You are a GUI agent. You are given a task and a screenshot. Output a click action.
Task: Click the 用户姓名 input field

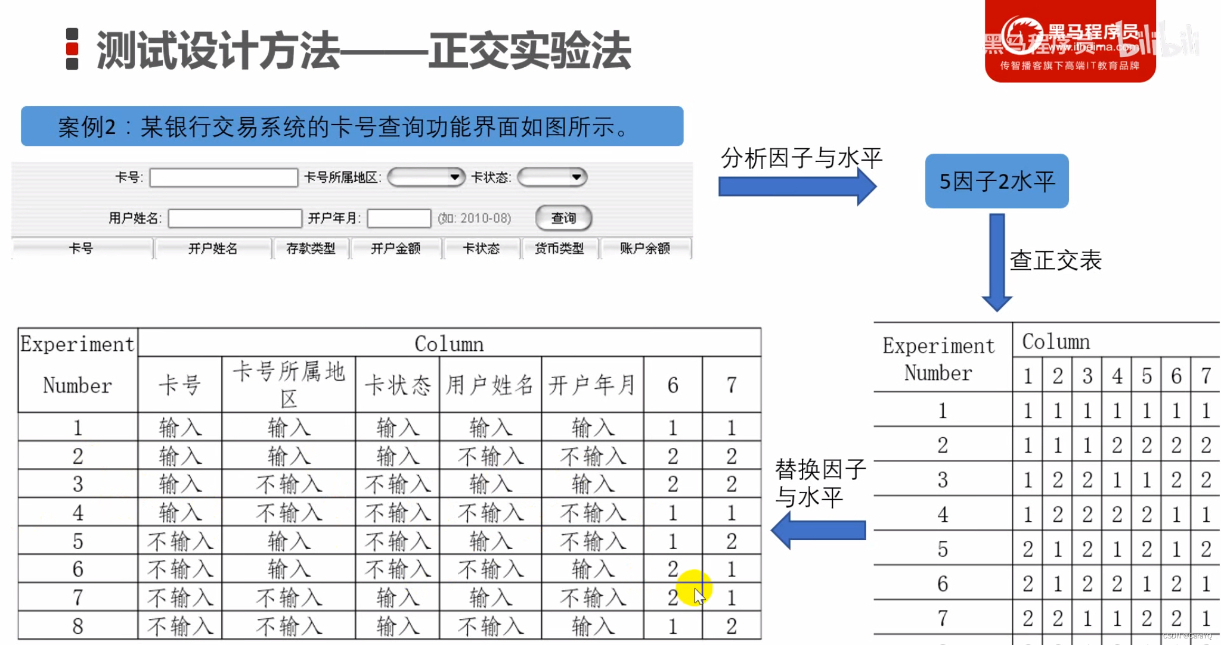click(235, 218)
